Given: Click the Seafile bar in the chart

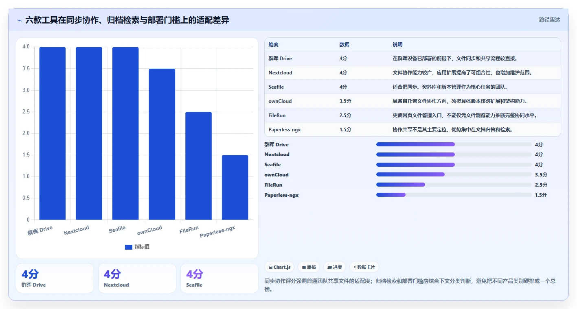Looking at the screenshot, I should tap(125, 133).
